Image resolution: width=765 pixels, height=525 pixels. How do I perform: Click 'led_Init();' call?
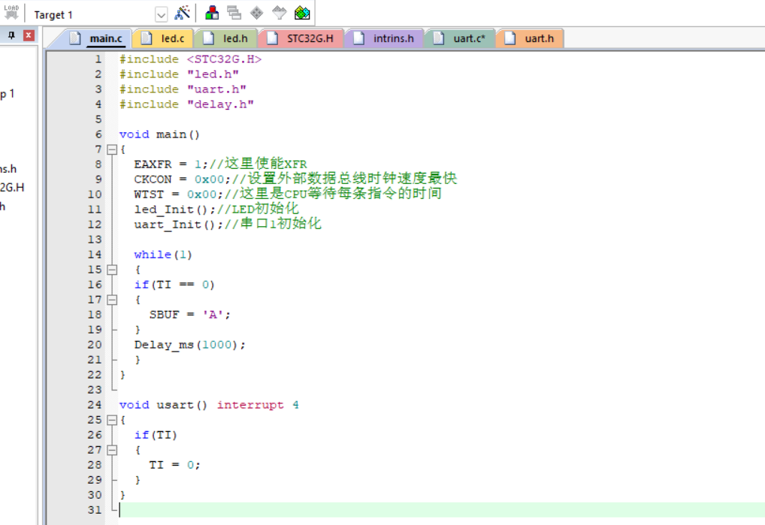coord(175,210)
